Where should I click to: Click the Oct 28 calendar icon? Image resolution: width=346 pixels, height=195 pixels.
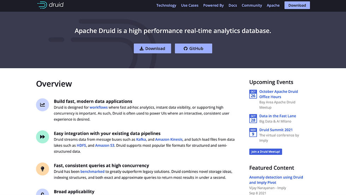[253, 119]
